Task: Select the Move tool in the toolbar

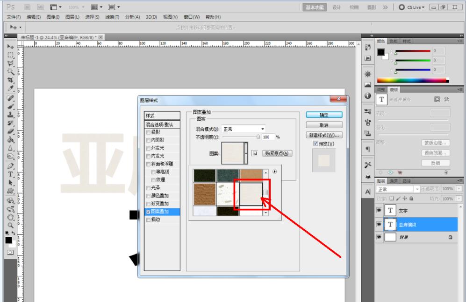Action: 9,45
